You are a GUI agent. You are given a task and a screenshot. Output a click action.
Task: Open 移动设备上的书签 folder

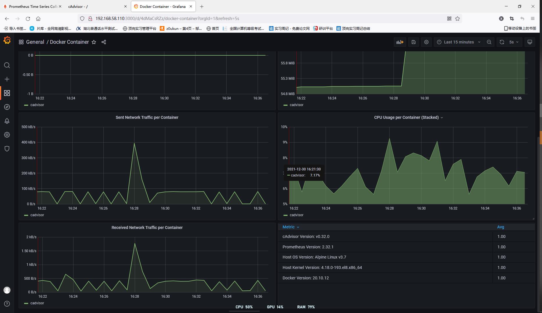520,28
